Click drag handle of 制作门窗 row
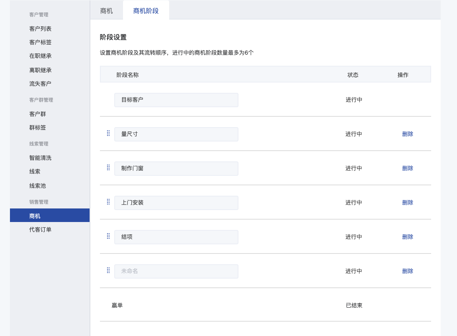This screenshot has height=336, width=457. (x=108, y=167)
